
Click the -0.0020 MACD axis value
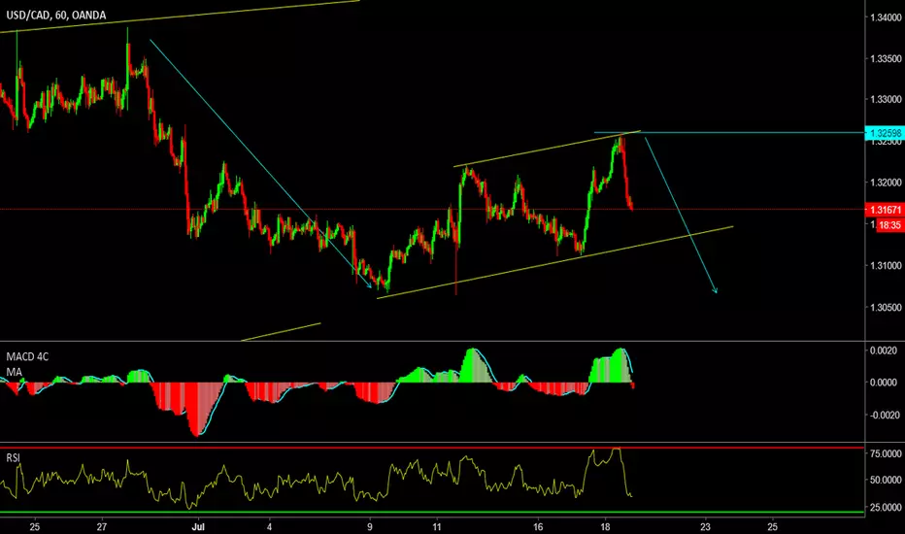pyautogui.click(x=885, y=416)
